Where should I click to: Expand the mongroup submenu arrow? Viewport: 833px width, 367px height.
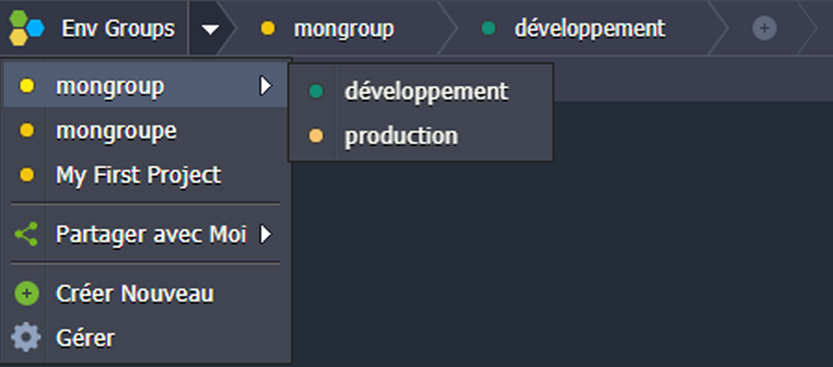266,86
